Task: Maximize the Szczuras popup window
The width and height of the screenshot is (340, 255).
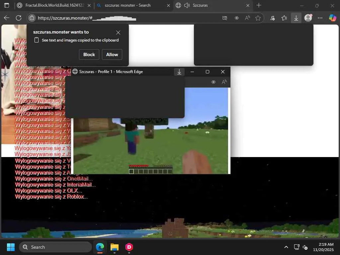Action: coord(208,72)
